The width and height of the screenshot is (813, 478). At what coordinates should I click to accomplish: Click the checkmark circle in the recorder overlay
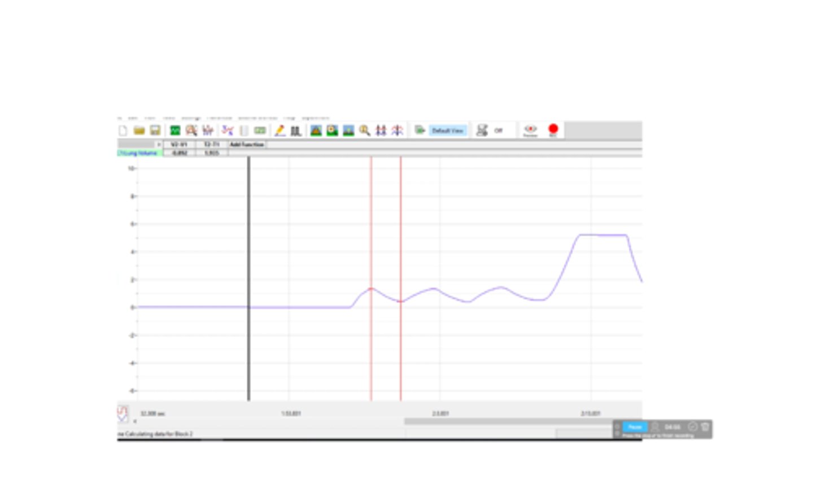click(693, 427)
